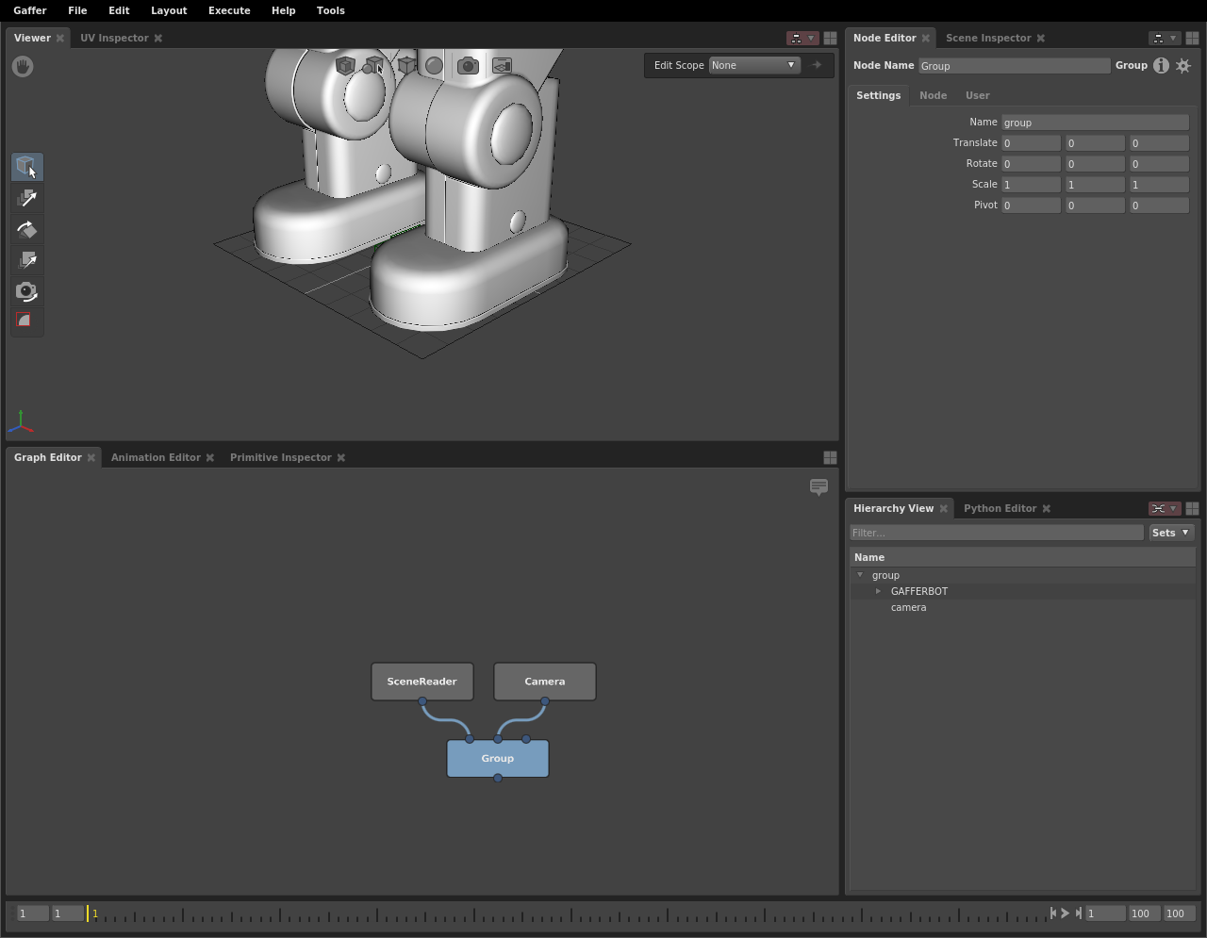Image resolution: width=1207 pixels, height=938 pixels.
Task: Toggle the shading sphere icon in Viewer
Action: pos(434,65)
